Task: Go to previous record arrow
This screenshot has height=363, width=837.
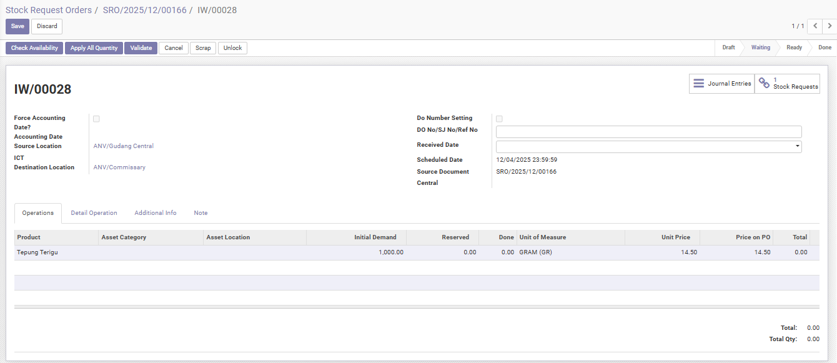Action: pyautogui.click(x=815, y=26)
